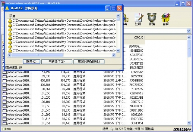Sort by the CRC32 column header
Image resolution: width=193 pixels, height=132 pixels.
click(136, 38)
